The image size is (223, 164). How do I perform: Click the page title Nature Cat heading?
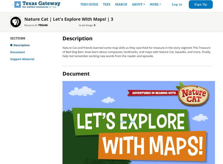(x=69, y=19)
